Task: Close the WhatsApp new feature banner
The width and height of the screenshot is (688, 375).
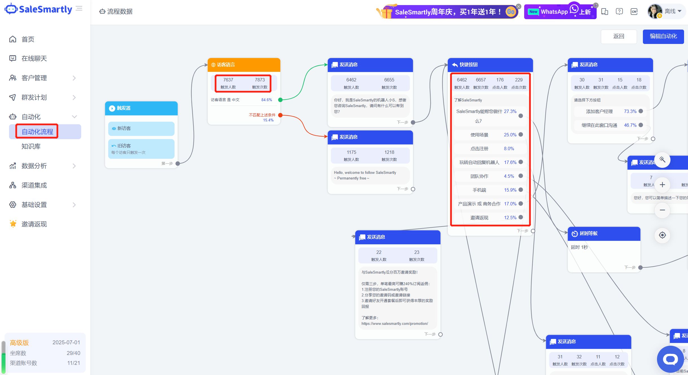Action: [x=596, y=5]
